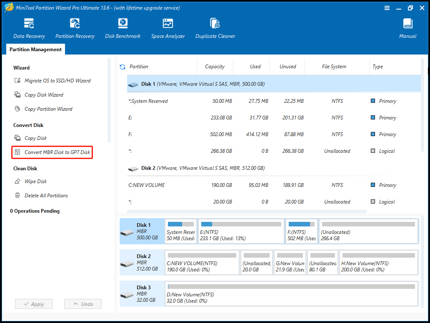Click the left sidebar vertical scrollbar
This screenshot has width=430, height=323.
click(x=109, y=100)
